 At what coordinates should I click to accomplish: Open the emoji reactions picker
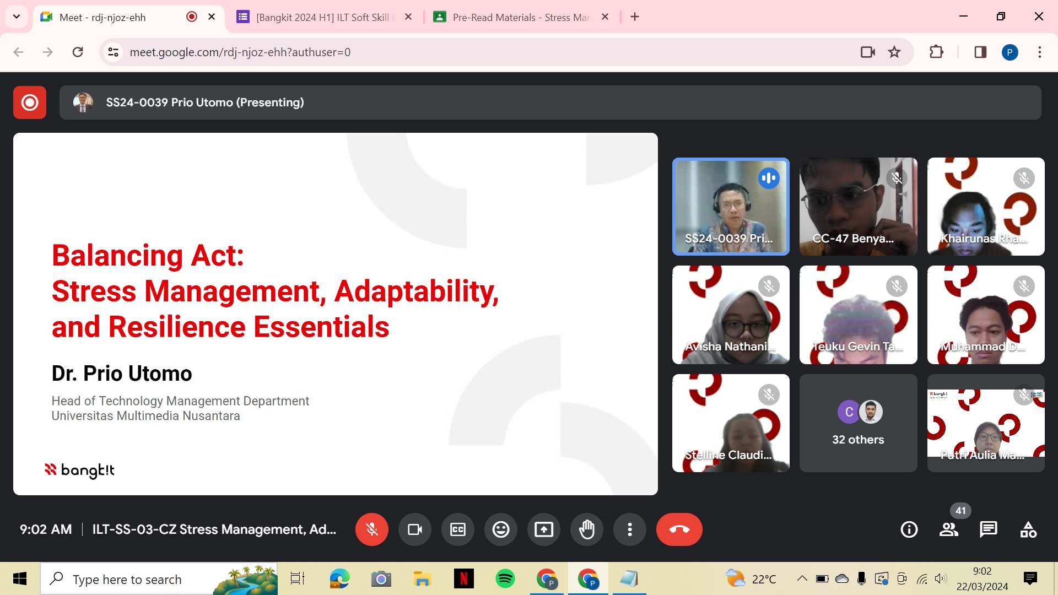point(500,529)
